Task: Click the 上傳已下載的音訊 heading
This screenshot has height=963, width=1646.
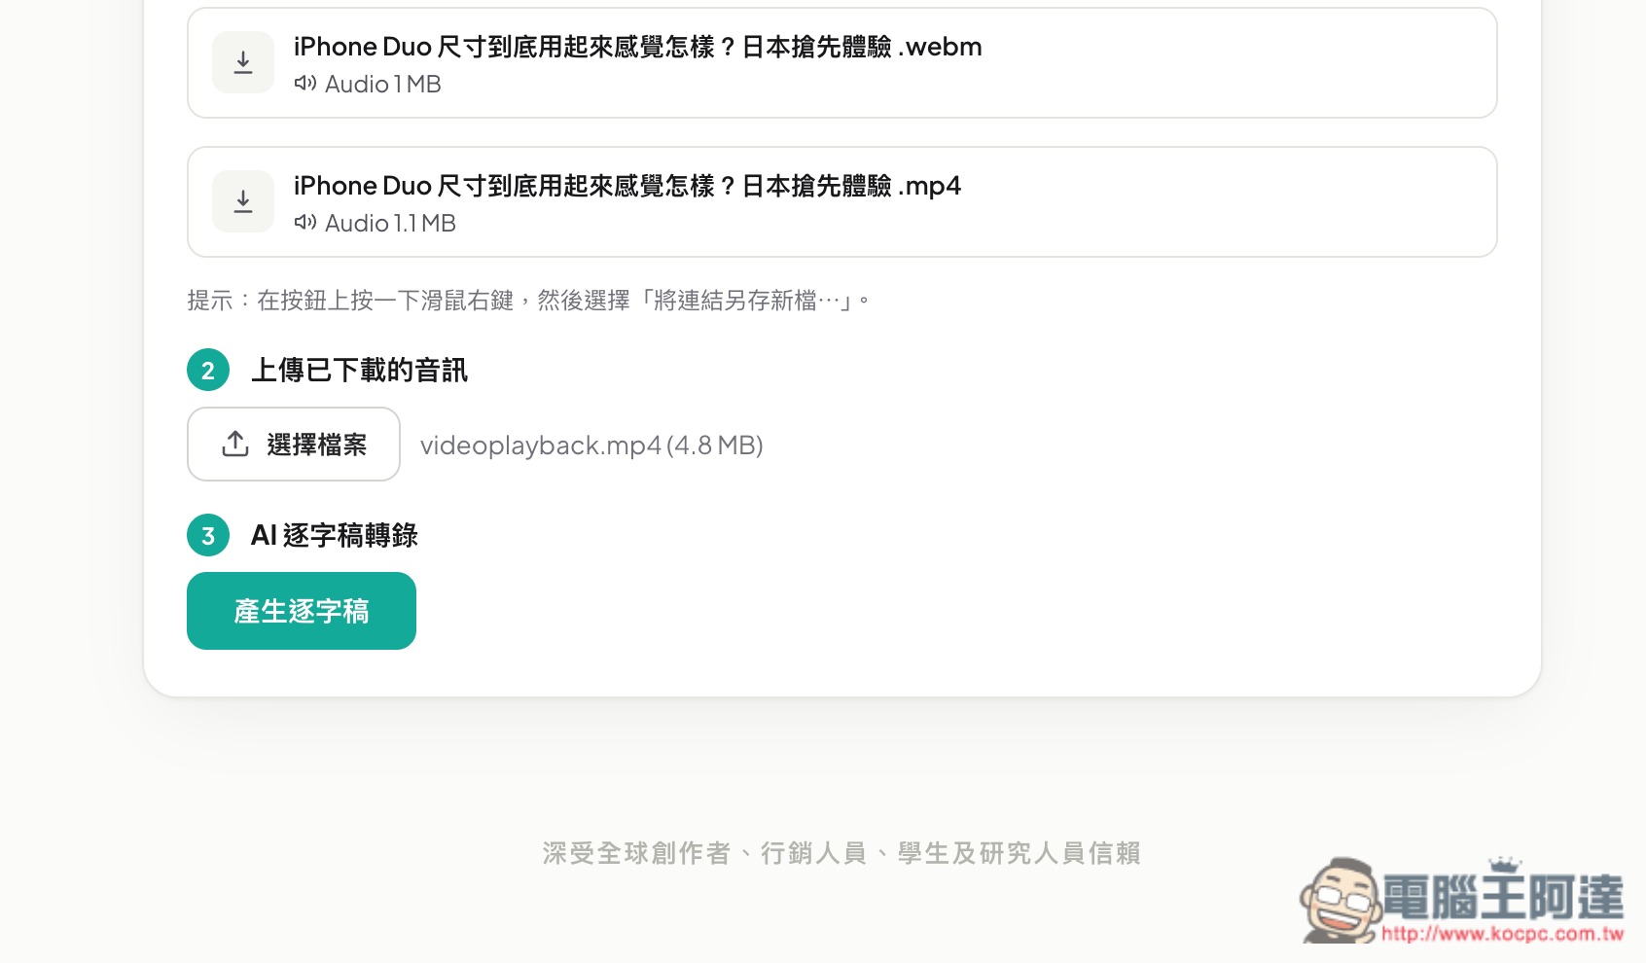Action: [359, 371]
